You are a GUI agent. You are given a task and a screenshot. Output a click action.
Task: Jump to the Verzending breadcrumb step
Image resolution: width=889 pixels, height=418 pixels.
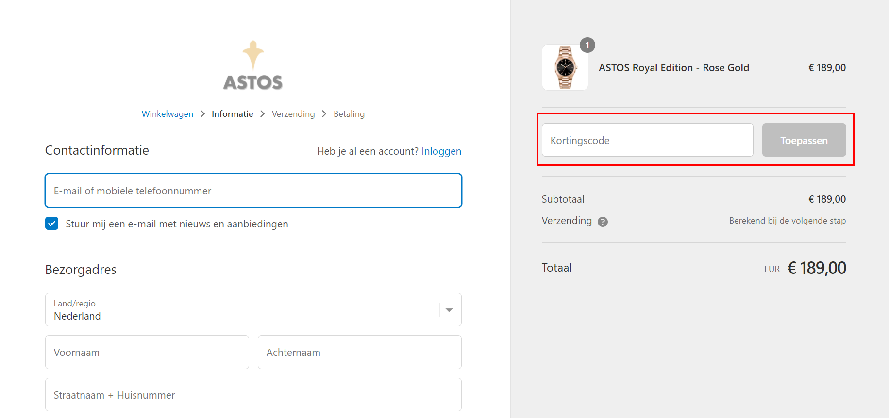pos(293,114)
